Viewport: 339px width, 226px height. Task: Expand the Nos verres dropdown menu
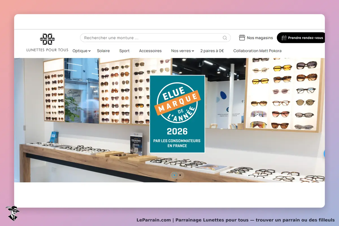click(x=182, y=51)
